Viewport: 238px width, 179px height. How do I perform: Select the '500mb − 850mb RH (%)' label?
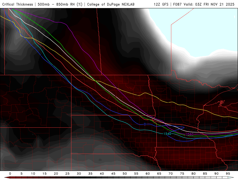coord(60,4)
